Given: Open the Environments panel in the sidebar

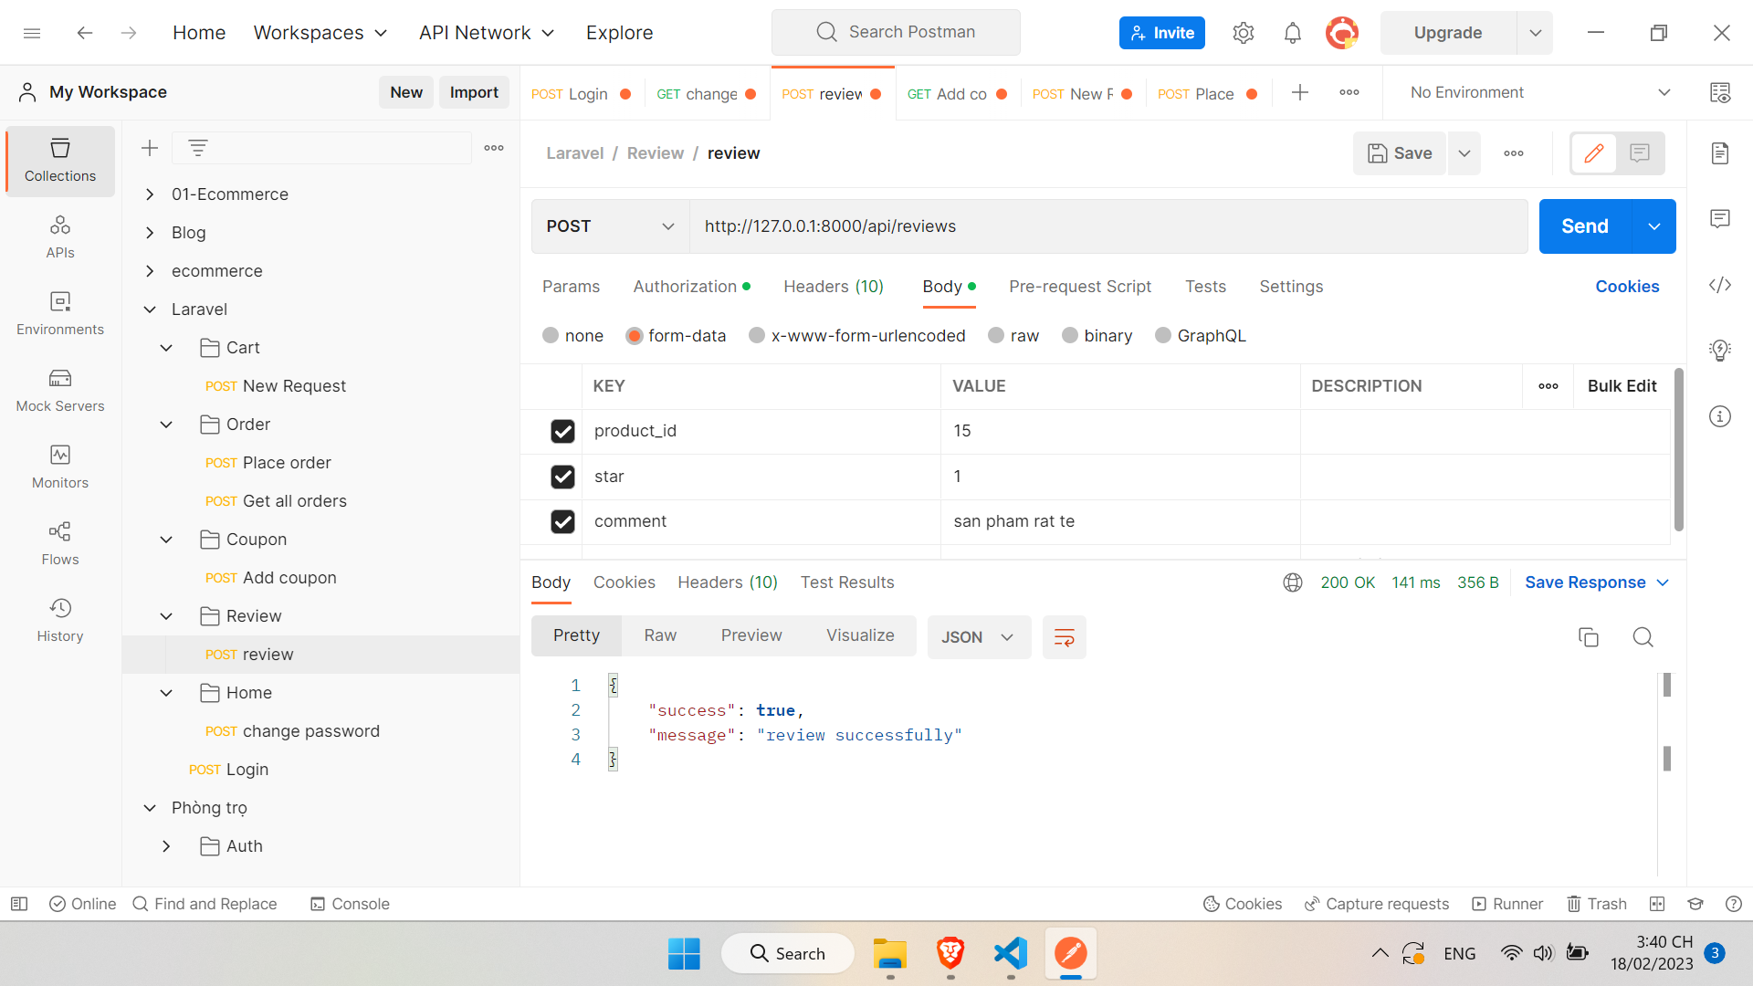Looking at the screenshot, I should (x=59, y=314).
